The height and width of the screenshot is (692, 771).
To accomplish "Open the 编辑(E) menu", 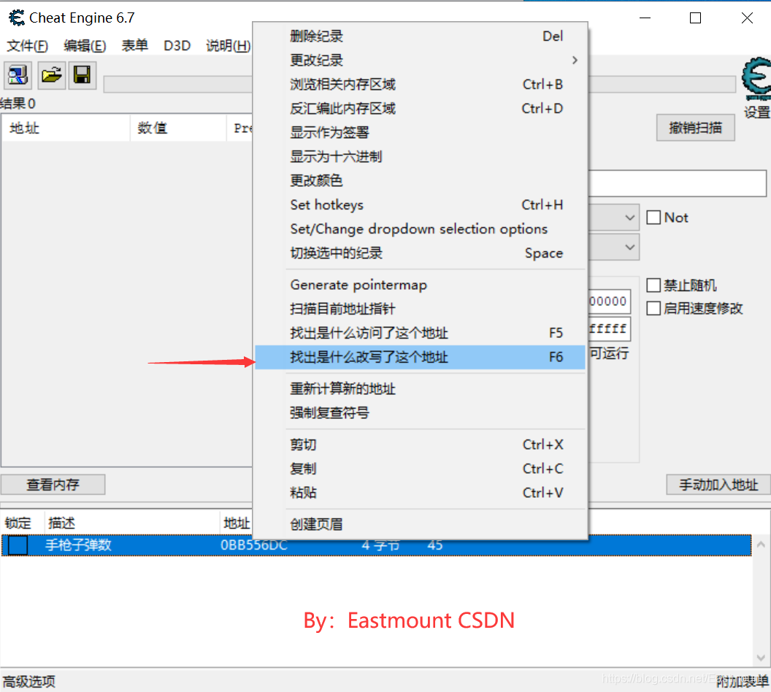I will pyautogui.click(x=85, y=46).
